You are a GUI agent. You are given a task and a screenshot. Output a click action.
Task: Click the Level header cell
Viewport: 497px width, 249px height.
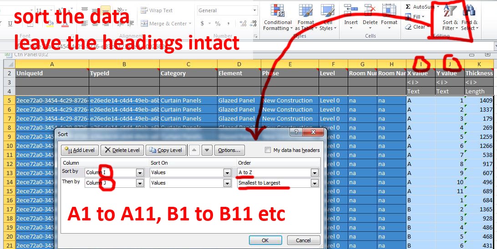click(x=333, y=73)
